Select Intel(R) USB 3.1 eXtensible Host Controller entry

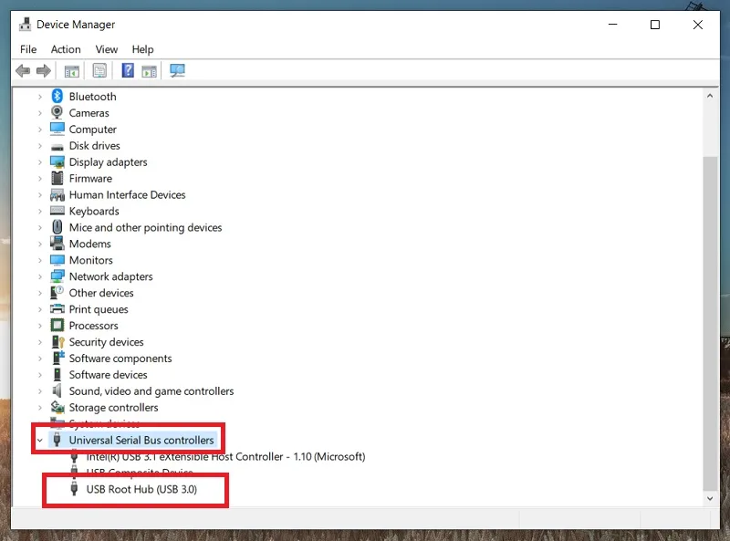[225, 457]
